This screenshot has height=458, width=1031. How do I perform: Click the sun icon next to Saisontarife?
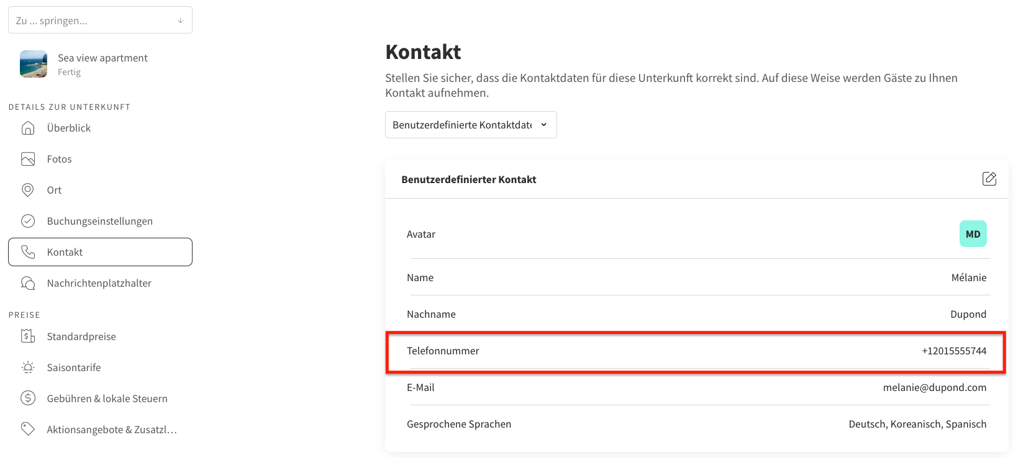tap(28, 367)
